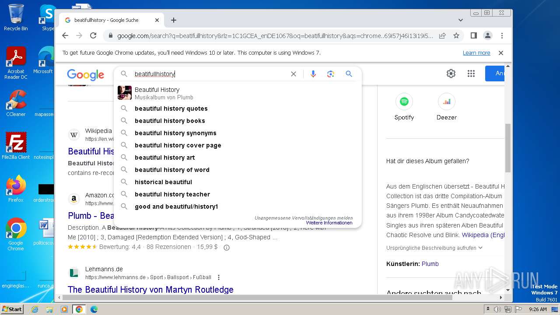
Task: Open Wikipedia link in album description
Action: 483,235
